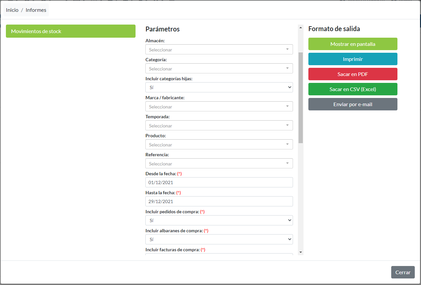Screen dimensions: 421x285
Task: Select the Movimientos de stock report
Action: [70, 31]
